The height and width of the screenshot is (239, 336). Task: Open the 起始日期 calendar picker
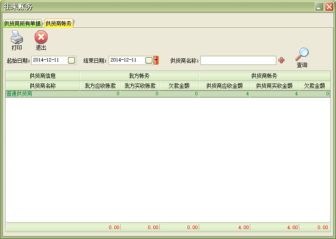(71, 60)
